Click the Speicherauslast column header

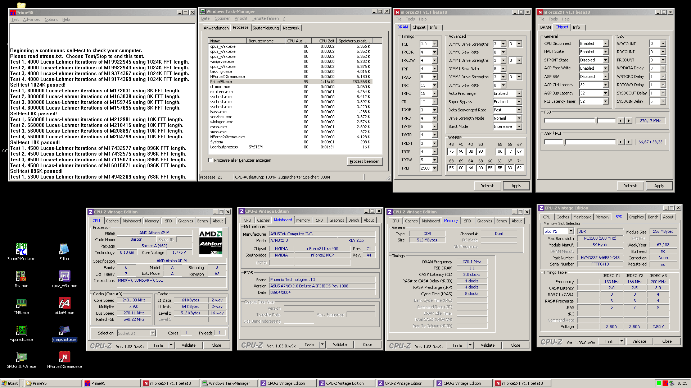(354, 41)
